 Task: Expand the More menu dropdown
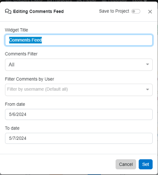coord(139,1)
